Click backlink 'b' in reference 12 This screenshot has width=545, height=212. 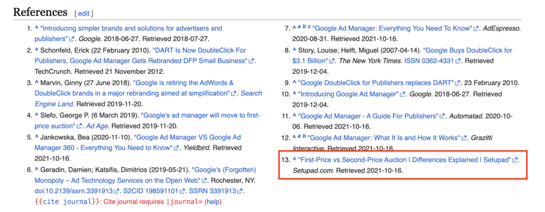pyautogui.click(x=304, y=137)
